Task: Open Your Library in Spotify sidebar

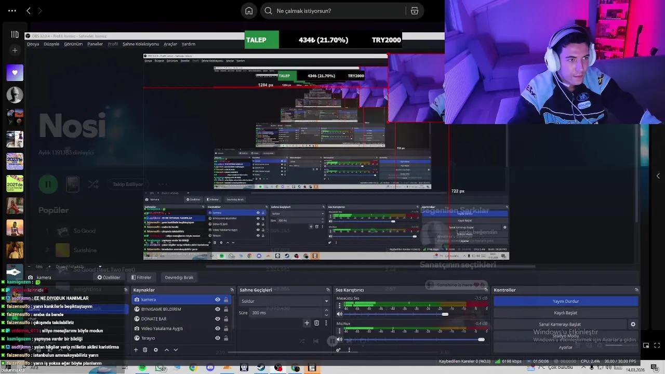Action: click(15, 35)
